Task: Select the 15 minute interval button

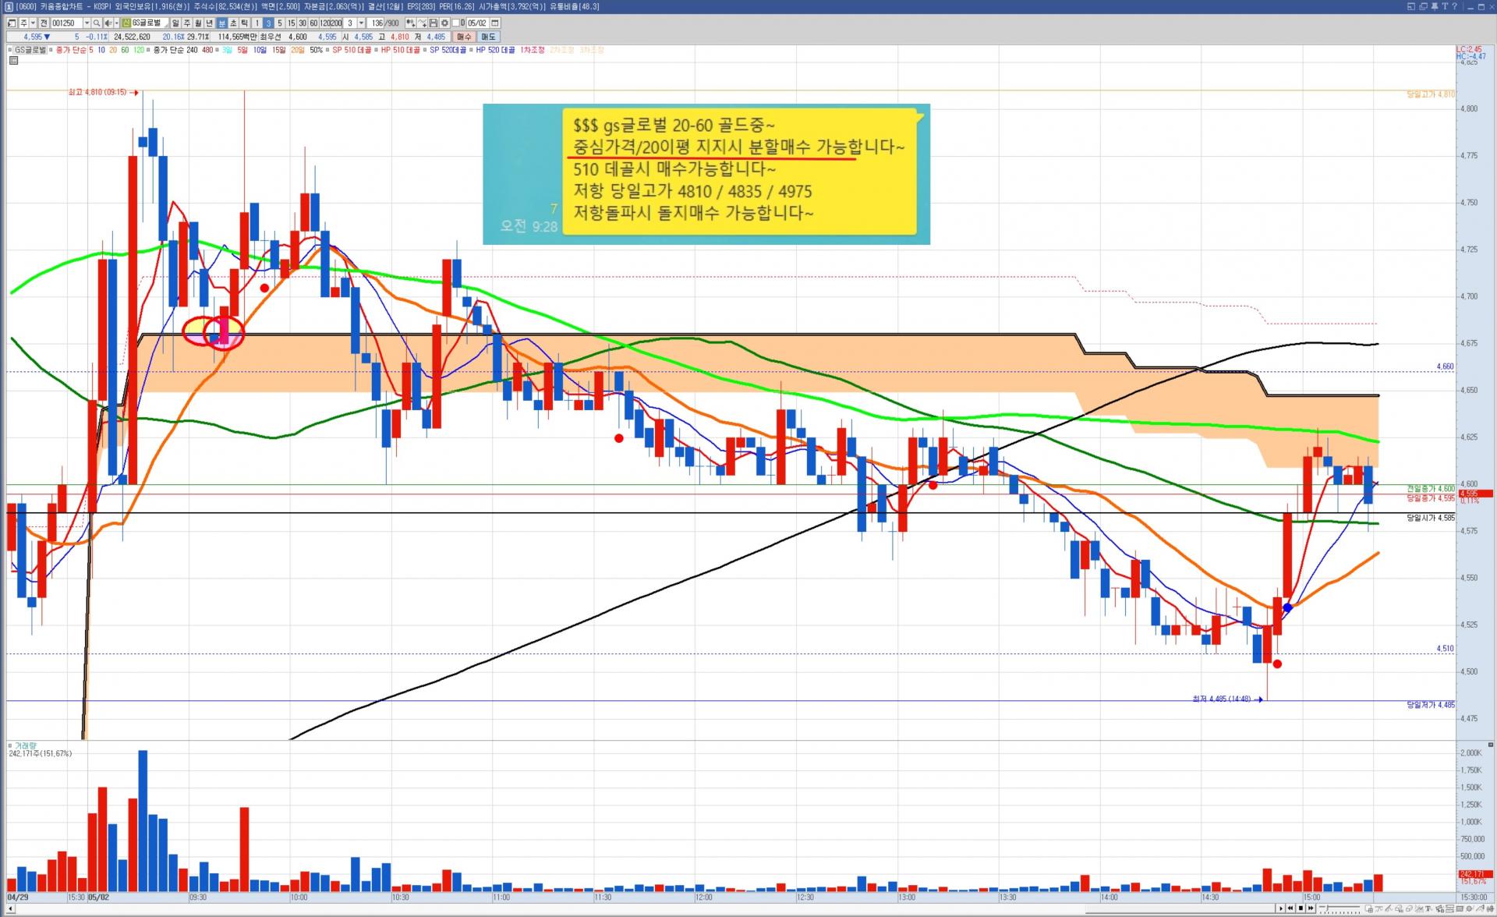Action: pyautogui.click(x=292, y=23)
